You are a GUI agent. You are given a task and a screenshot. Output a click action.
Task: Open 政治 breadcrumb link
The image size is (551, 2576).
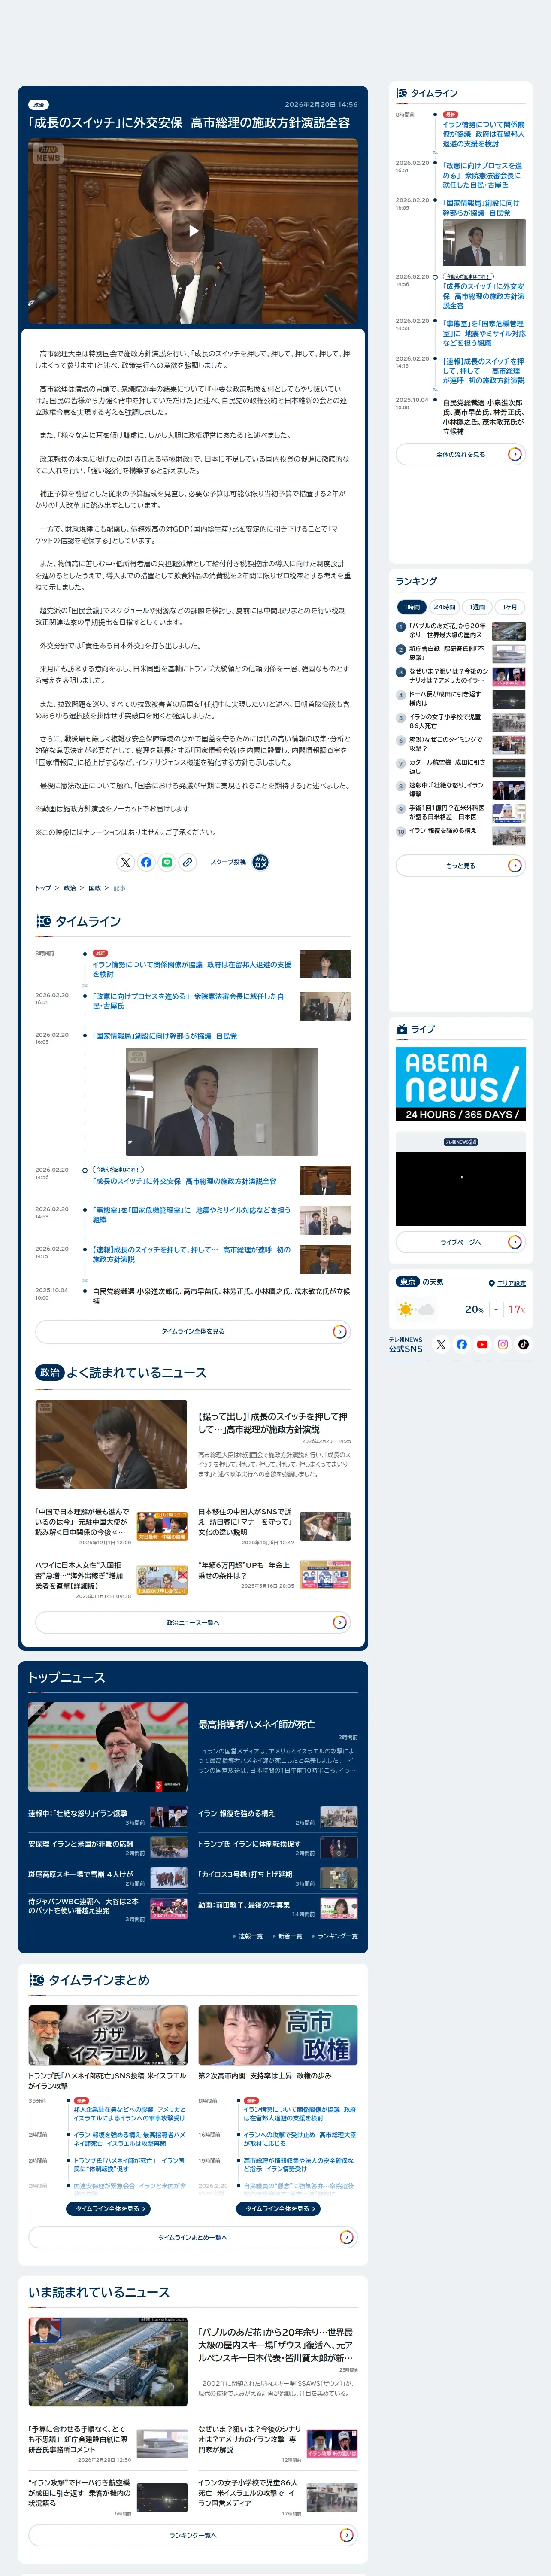(69, 888)
